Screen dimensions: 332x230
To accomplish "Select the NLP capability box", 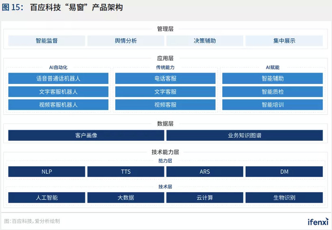I will point(46,172).
